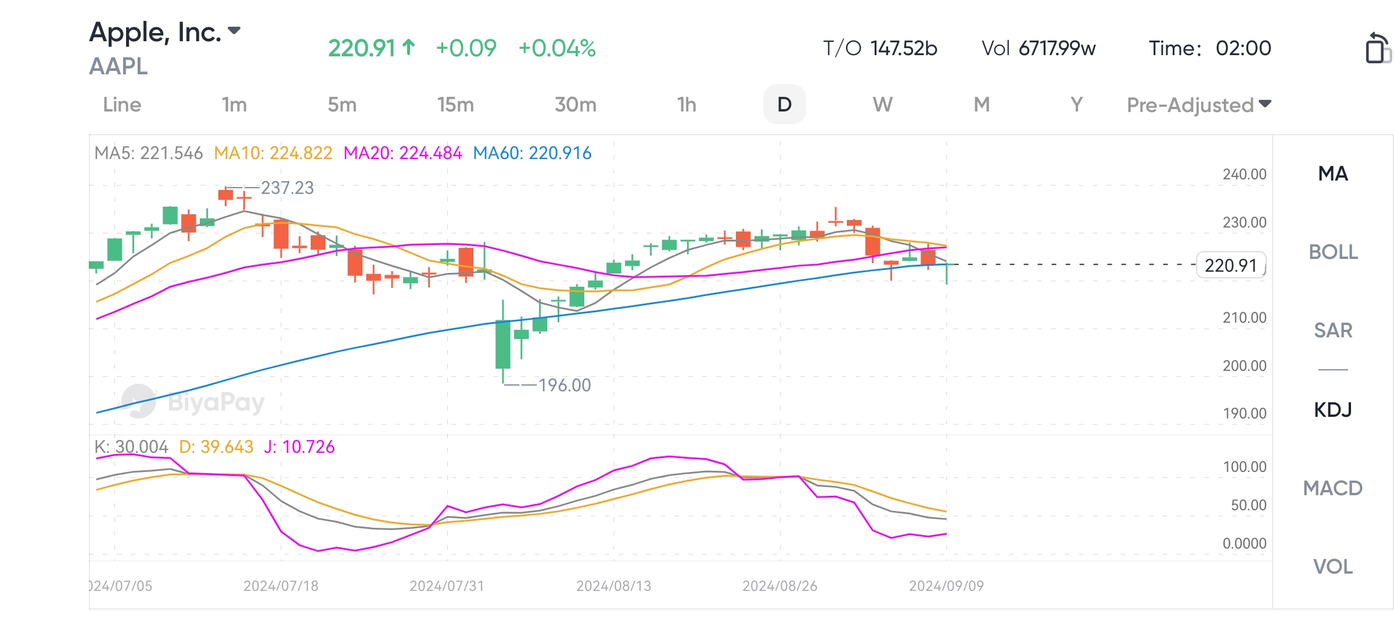Viewport: 1394px width, 627px height.
Task: Enable the SAR indicator overlay
Action: (1333, 330)
